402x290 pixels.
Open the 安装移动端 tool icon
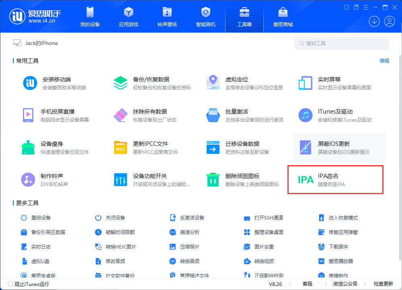point(30,83)
